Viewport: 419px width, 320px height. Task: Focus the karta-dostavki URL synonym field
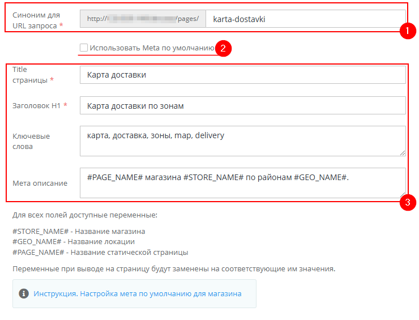(x=305, y=19)
